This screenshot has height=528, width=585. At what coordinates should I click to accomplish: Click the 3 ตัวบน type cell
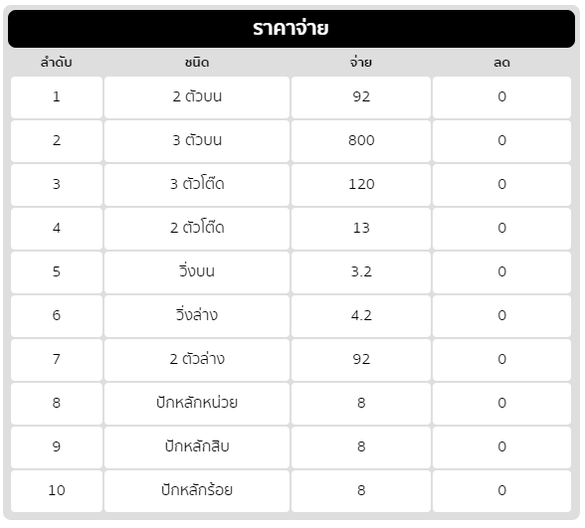pyautogui.click(x=197, y=141)
